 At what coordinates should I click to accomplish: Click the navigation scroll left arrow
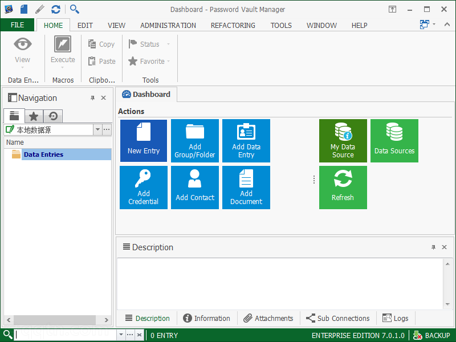click(9, 320)
